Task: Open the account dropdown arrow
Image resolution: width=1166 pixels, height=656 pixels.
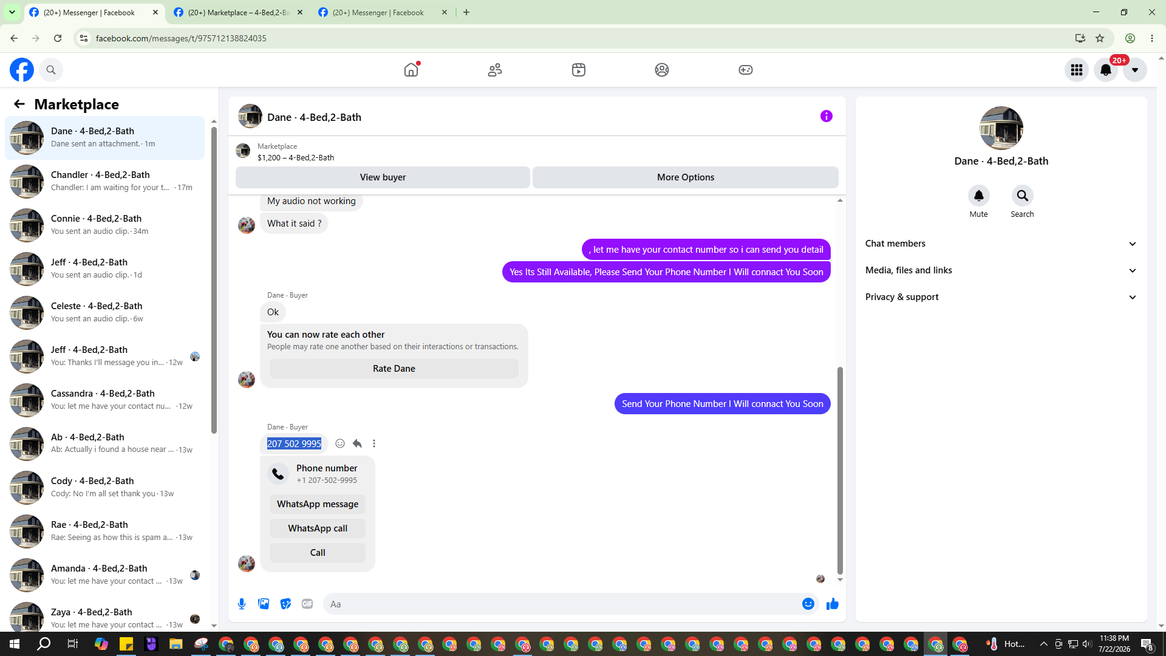Action: pyautogui.click(x=1135, y=70)
